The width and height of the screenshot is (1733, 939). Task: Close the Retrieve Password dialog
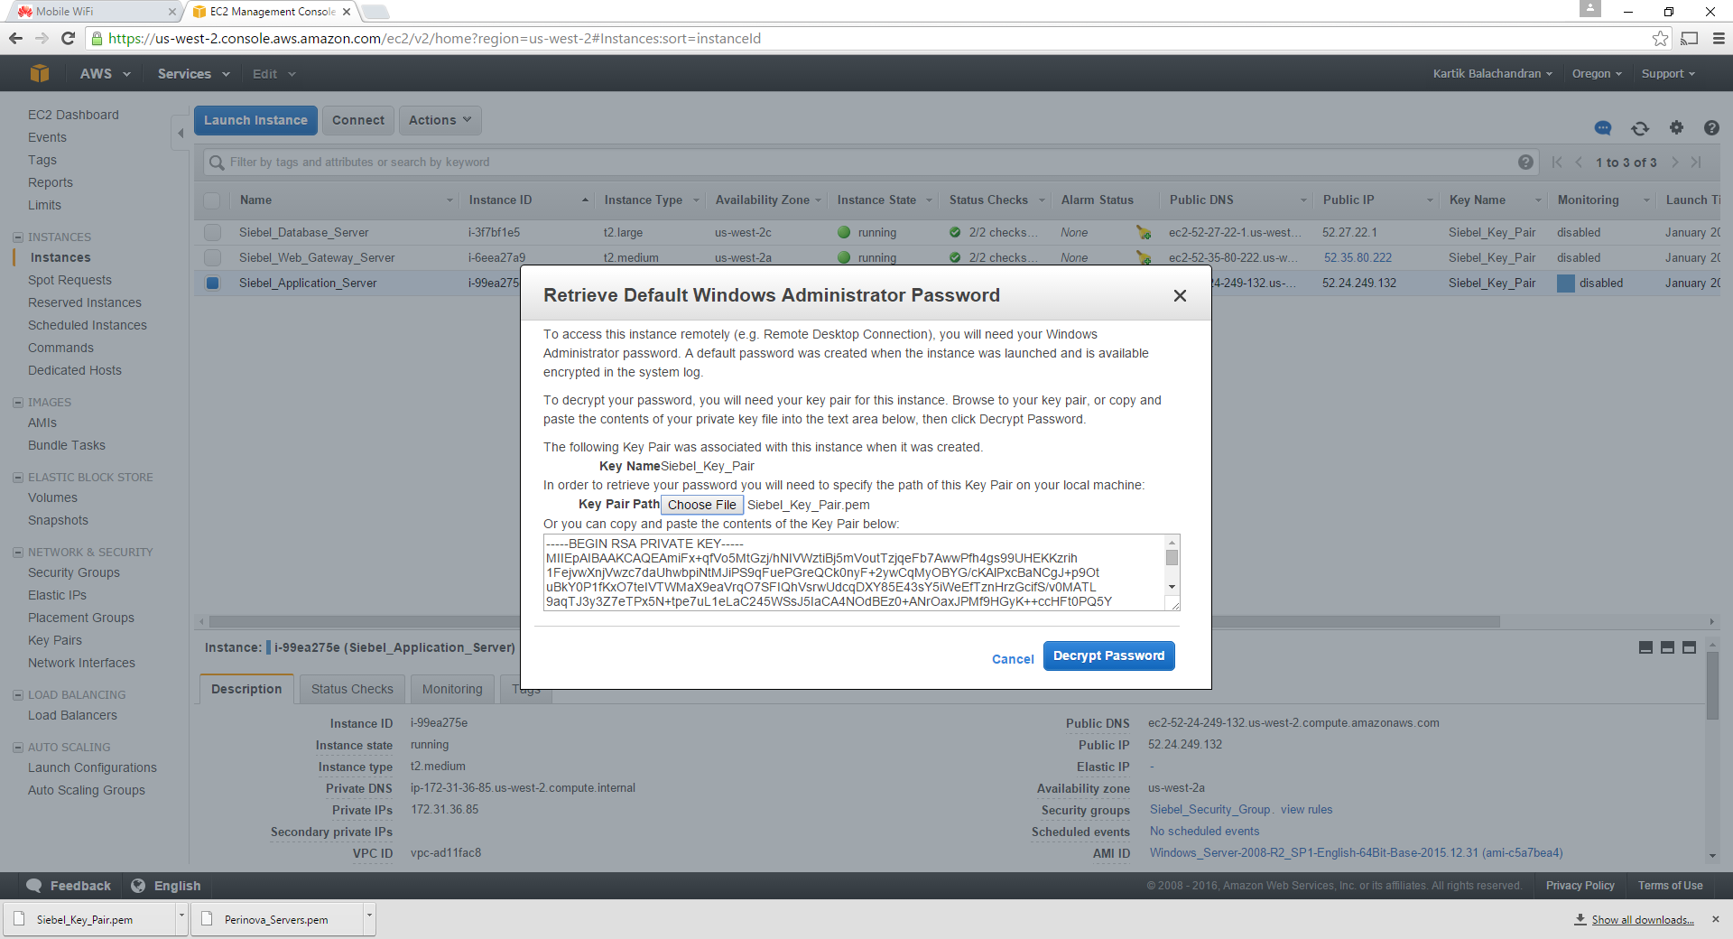(x=1179, y=296)
